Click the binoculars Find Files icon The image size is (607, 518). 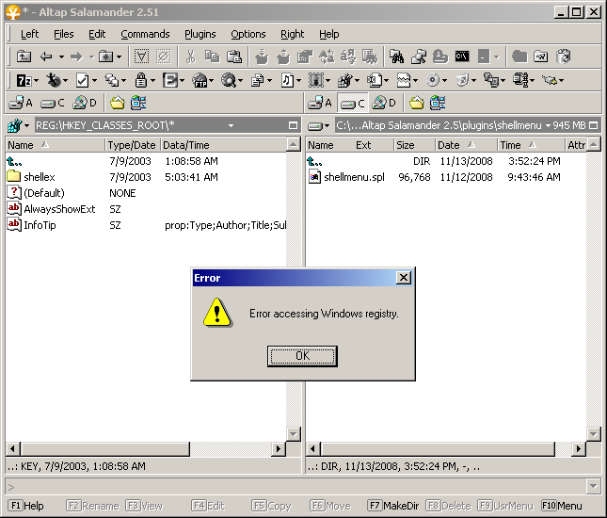(x=396, y=57)
